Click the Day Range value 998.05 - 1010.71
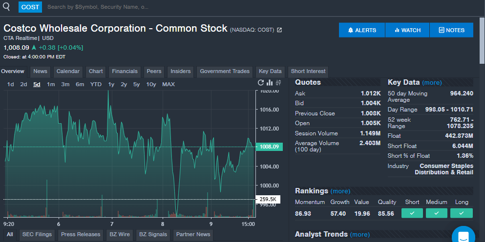Viewport: 485px width, 242px height. (x=449, y=110)
